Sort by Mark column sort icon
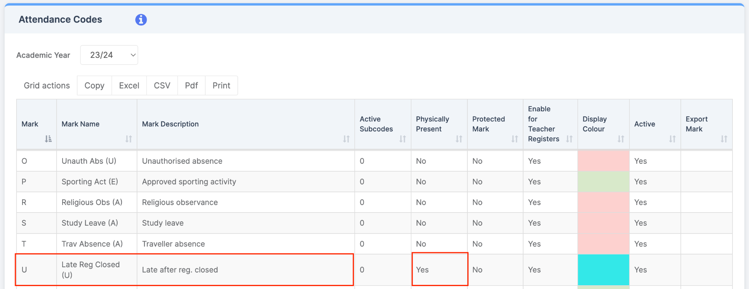 point(48,139)
